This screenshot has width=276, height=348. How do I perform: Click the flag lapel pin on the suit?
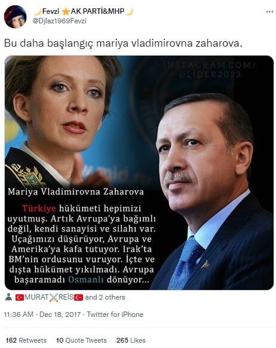(x=206, y=264)
